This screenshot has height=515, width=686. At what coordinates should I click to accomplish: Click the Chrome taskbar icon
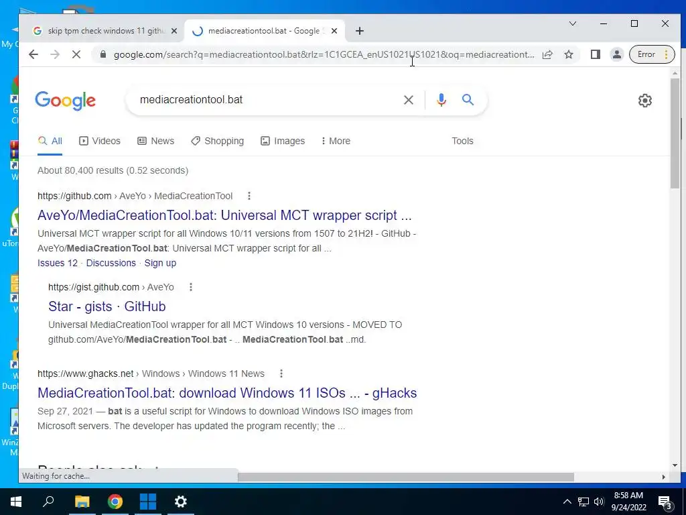coord(115,502)
